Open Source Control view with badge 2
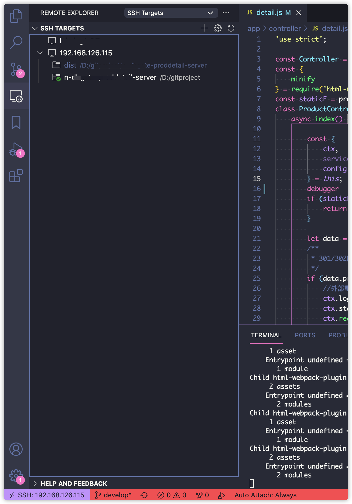This screenshot has width=352, height=504. point(16,69)
